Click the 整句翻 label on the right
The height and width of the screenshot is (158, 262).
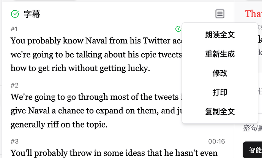tap(252, 129)
